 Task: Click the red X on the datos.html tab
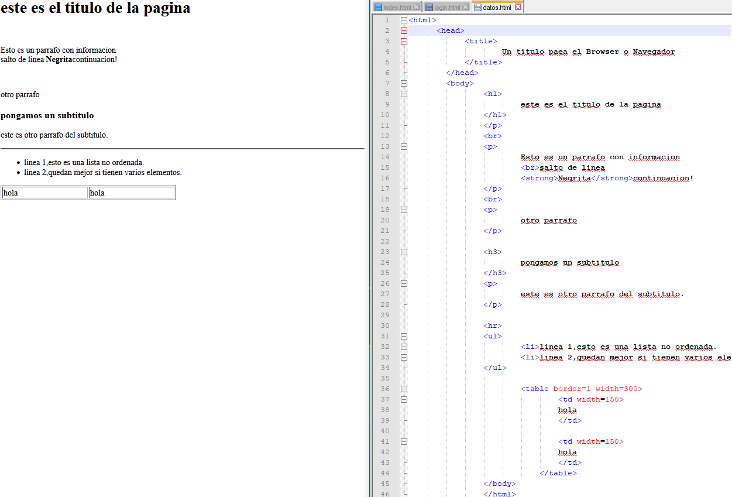tap(517, 7)
